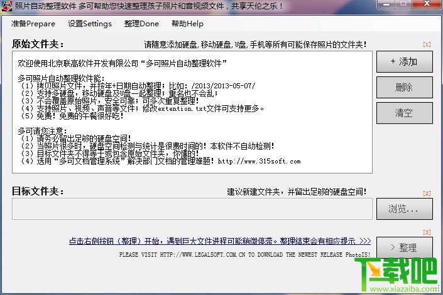Viewport: 443px width, 295px height.
Task: Click the 免费的午餐很好吃 line
Action: coord(72,116)
